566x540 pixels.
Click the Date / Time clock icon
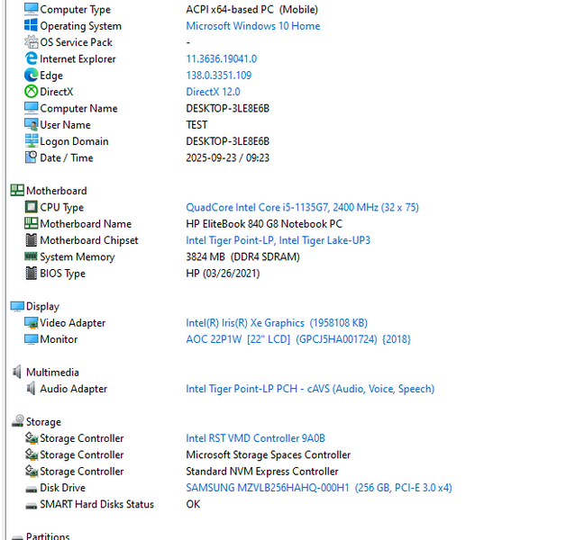click(x=31, y=157)
